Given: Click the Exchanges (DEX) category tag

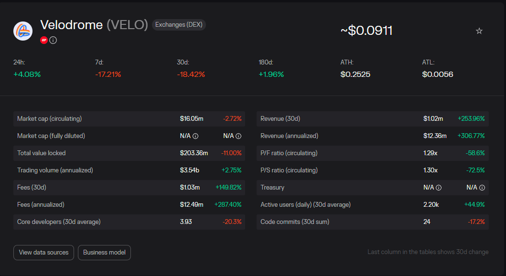Looking at the screenshot, I should coord(179,25).
